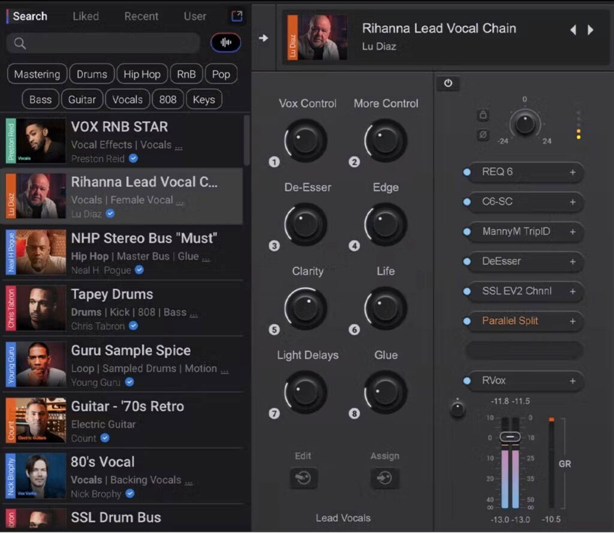Click macro number 8 badge under Glue

click(354, 414)
